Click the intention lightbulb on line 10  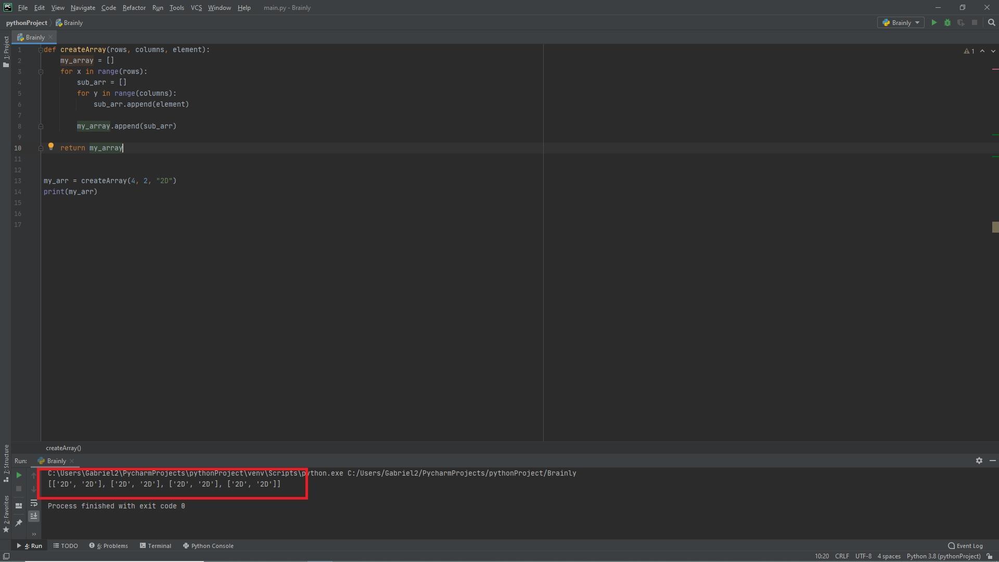(x=51, y=147)
